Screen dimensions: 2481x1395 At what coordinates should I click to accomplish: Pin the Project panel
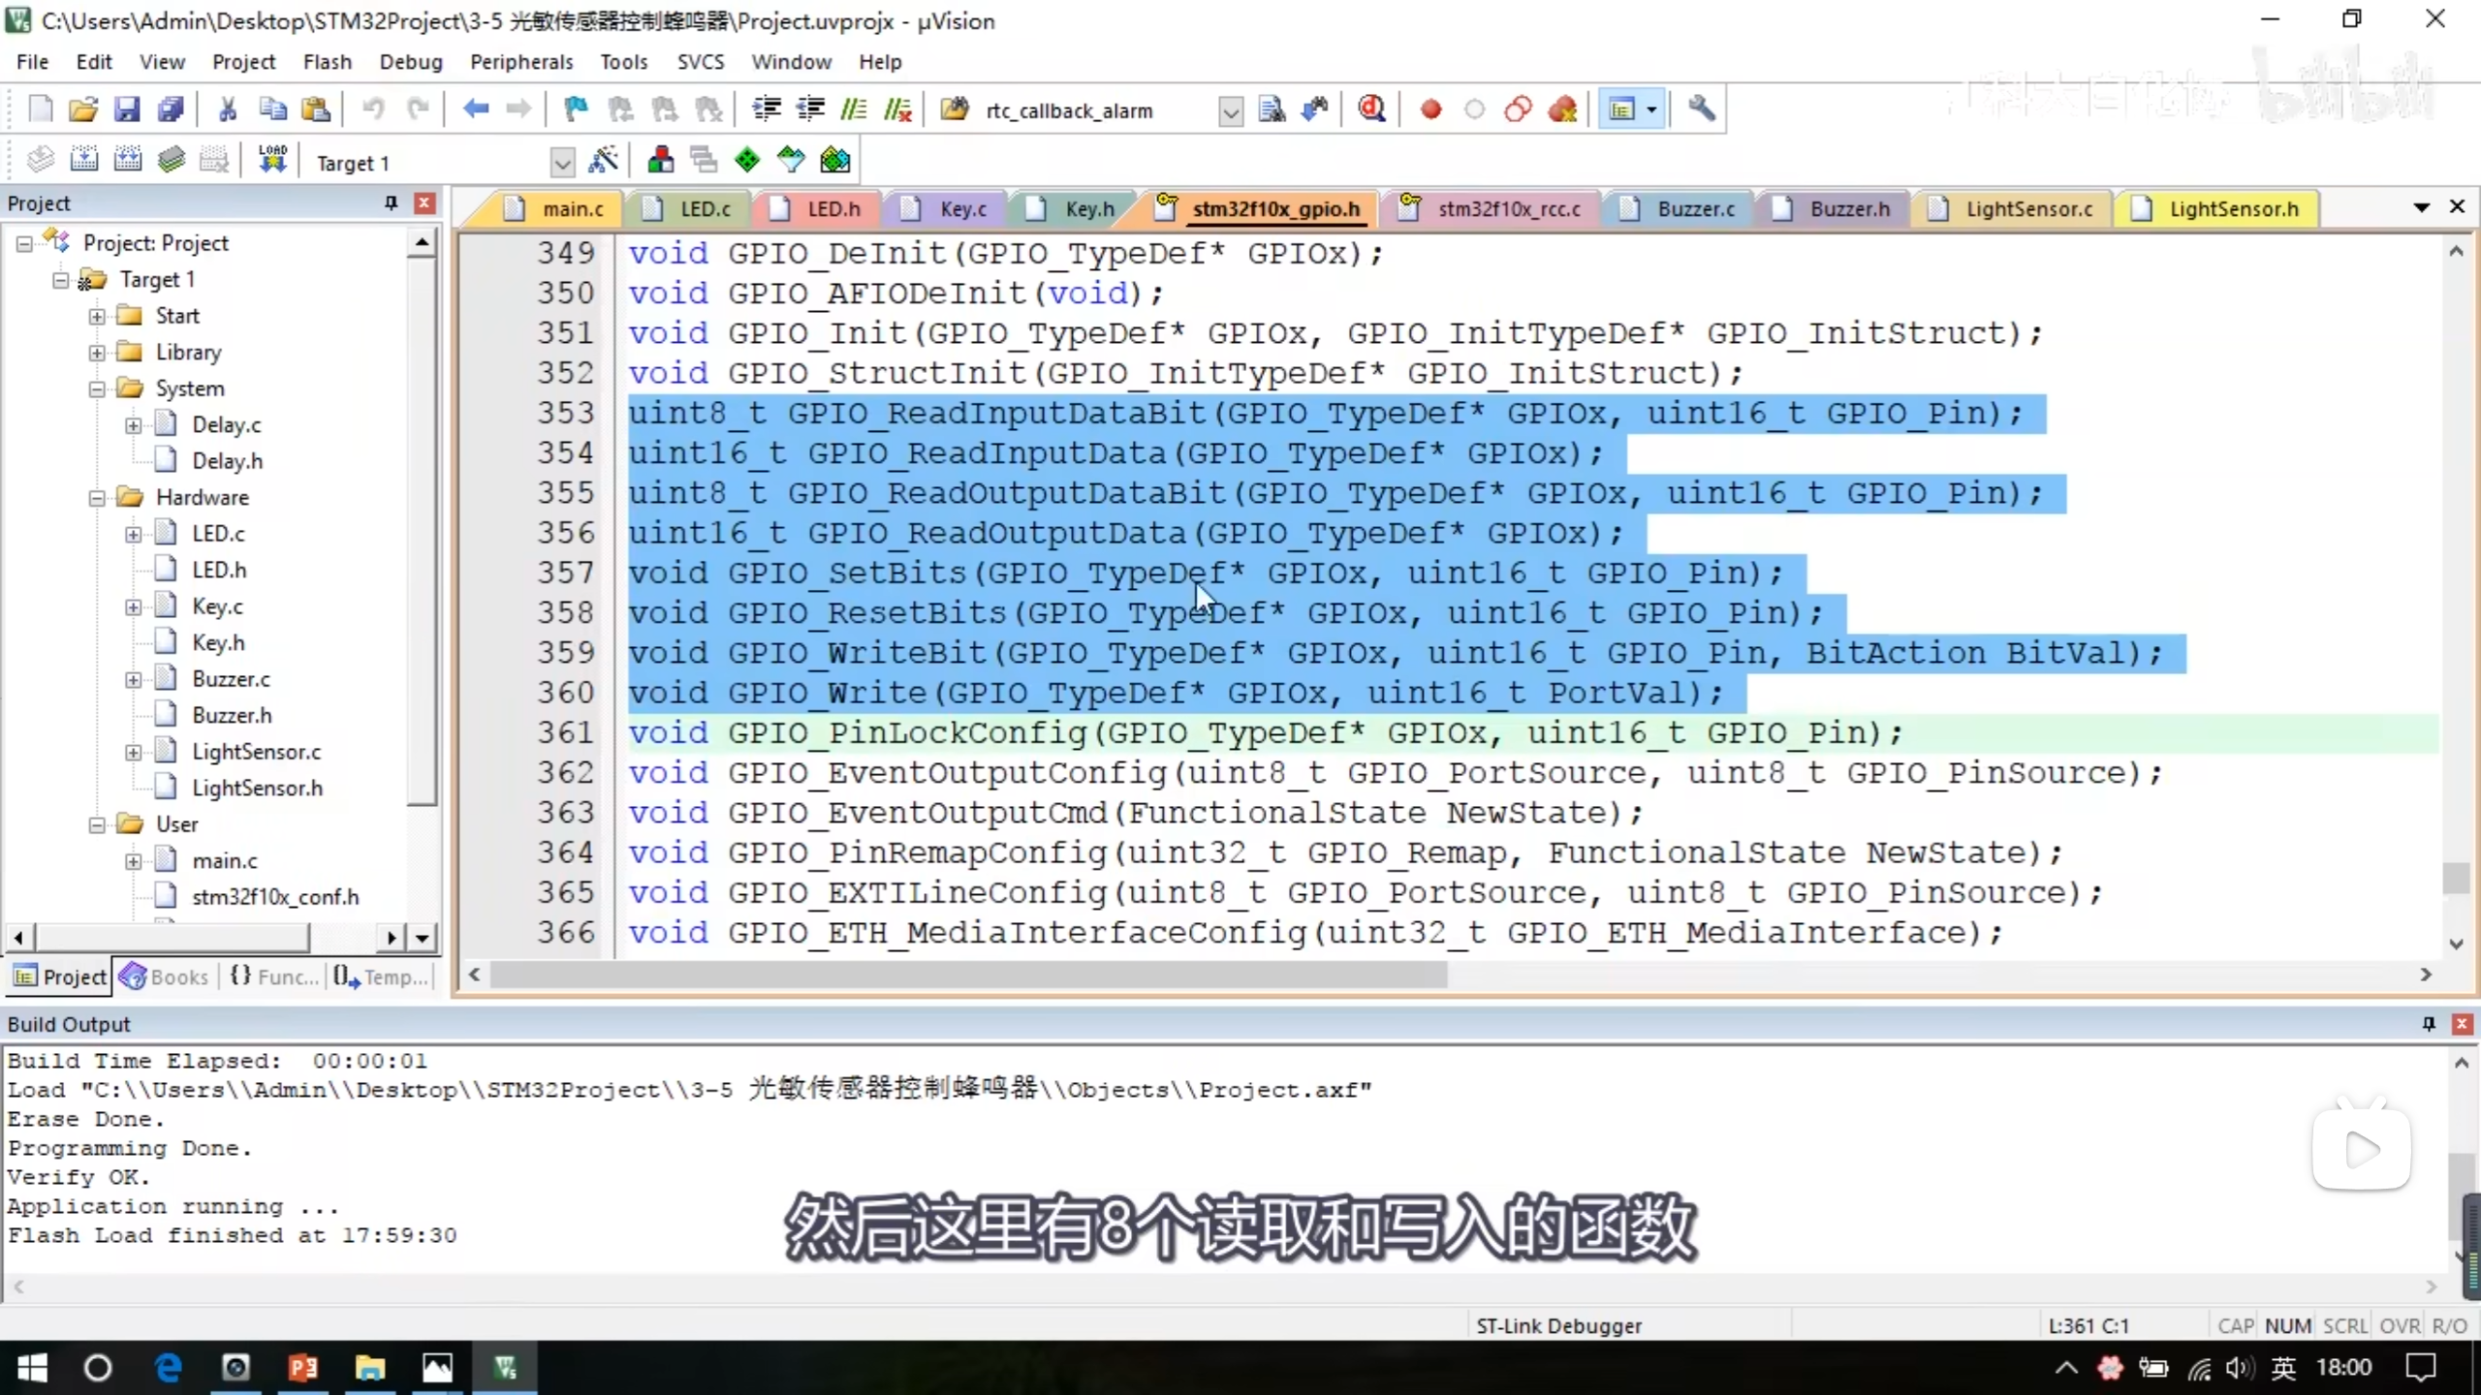pyautogui.click(x=391, y=202)
